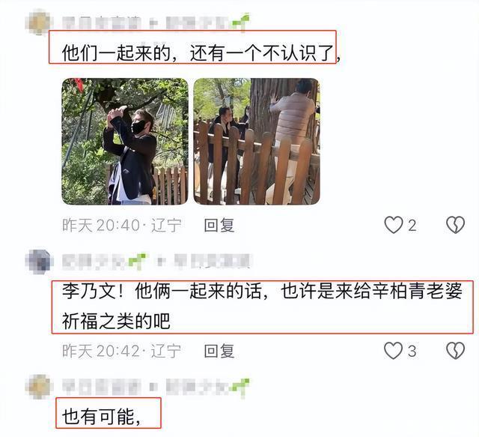
Task: Reply to the 昨天 20:40 comment
Action: point(219,225)
